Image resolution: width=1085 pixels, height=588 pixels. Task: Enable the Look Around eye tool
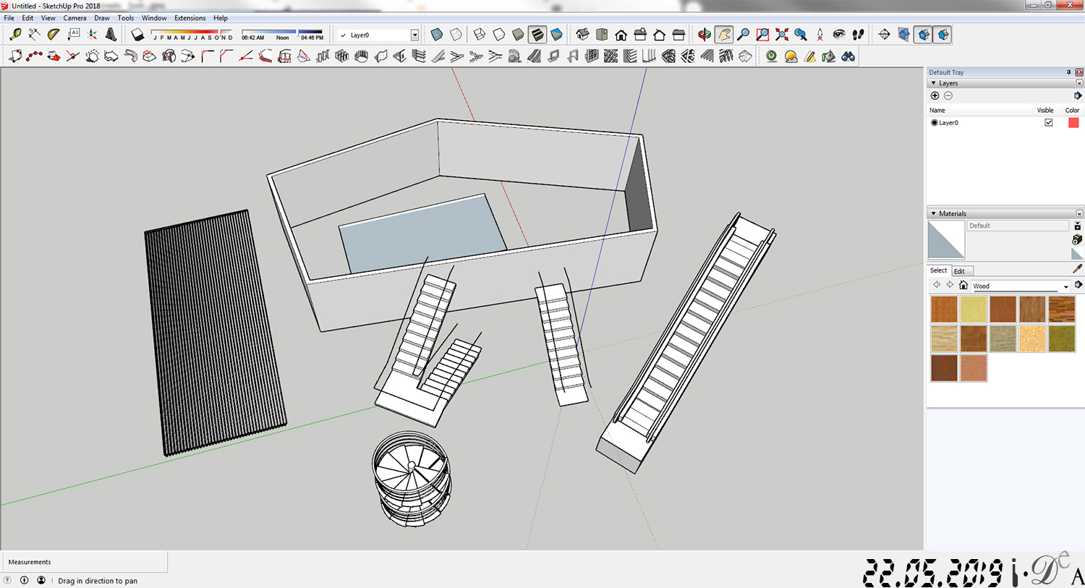[841, 34]
